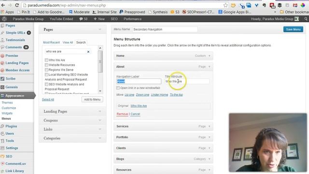309x174 pixels.
Task: Open the WordPress logo menu
Action: point(4,19)
